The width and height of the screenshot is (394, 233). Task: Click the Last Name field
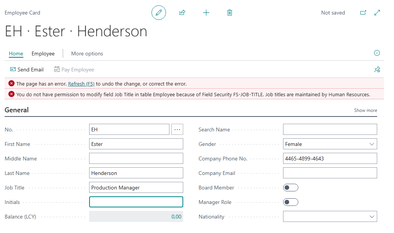pos(136,173)
